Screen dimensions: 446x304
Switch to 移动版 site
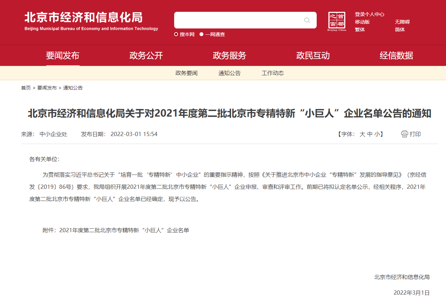coord(362,22)
